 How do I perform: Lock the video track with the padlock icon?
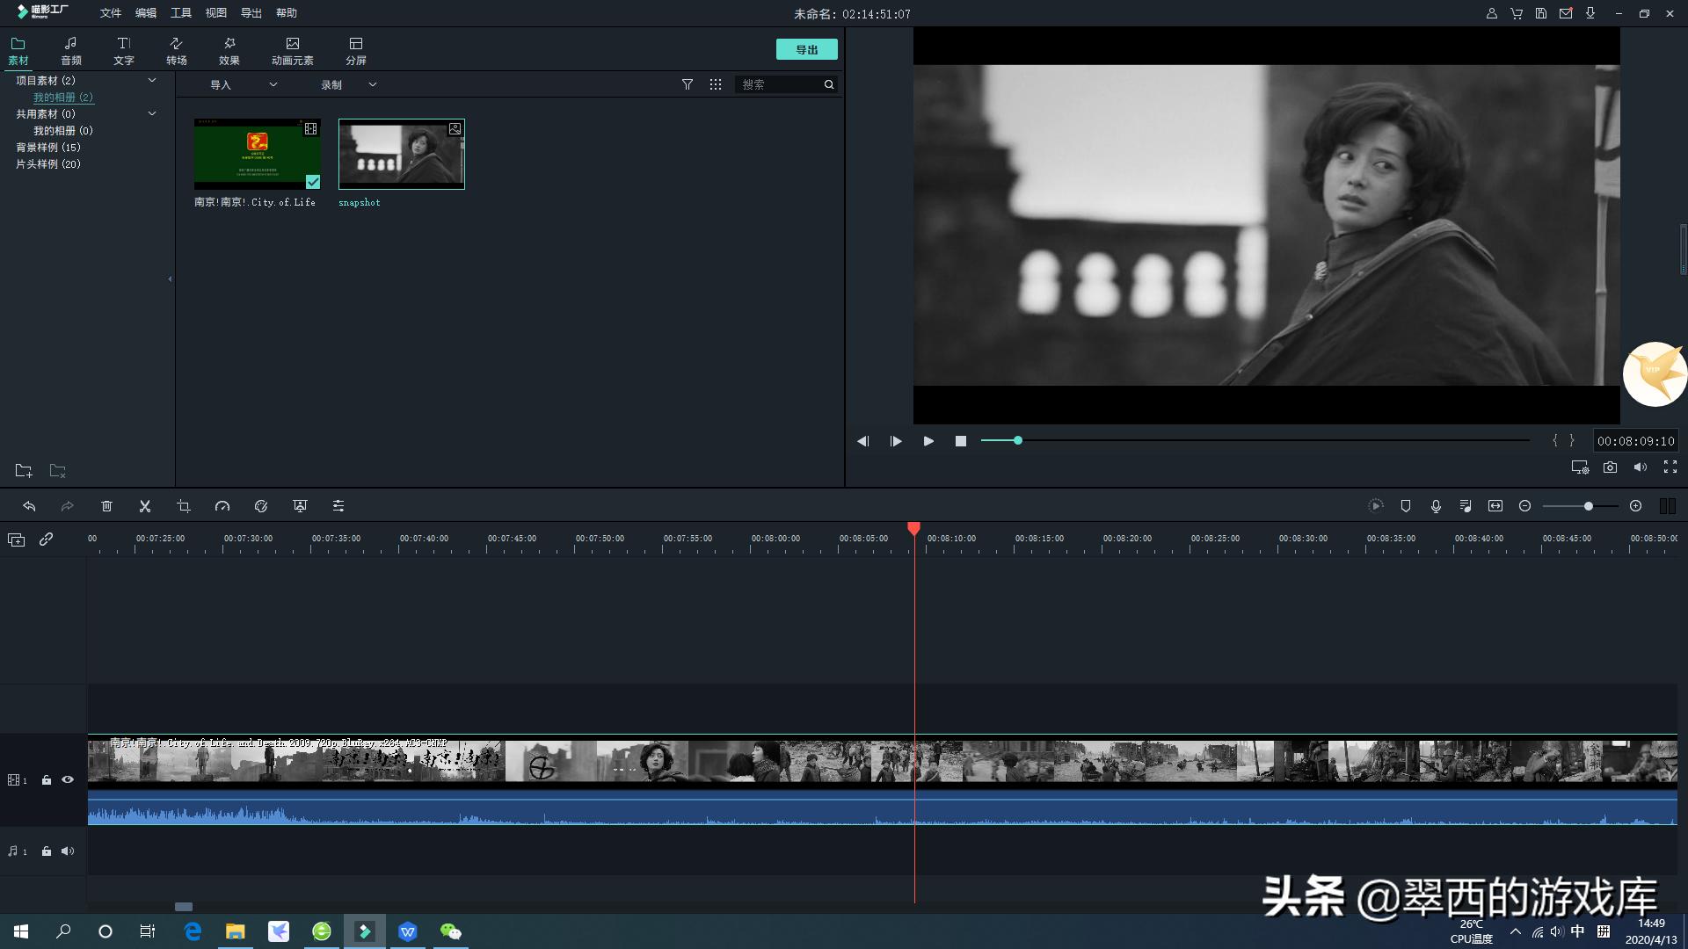point(46,779)
